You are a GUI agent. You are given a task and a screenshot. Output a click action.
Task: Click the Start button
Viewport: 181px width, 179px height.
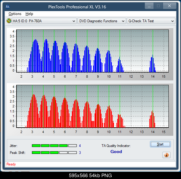[x=160, y=144]
